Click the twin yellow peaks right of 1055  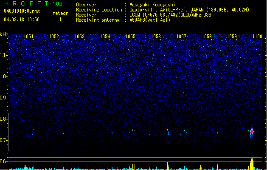(134, 167)
